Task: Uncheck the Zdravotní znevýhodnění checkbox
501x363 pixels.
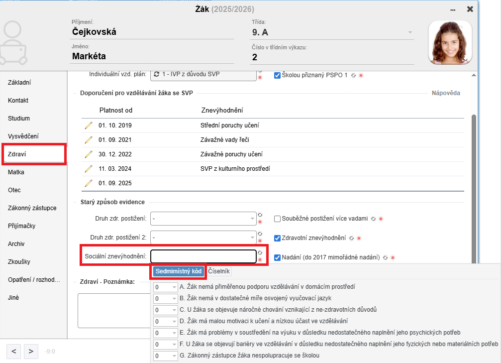Action: point(278,238)
